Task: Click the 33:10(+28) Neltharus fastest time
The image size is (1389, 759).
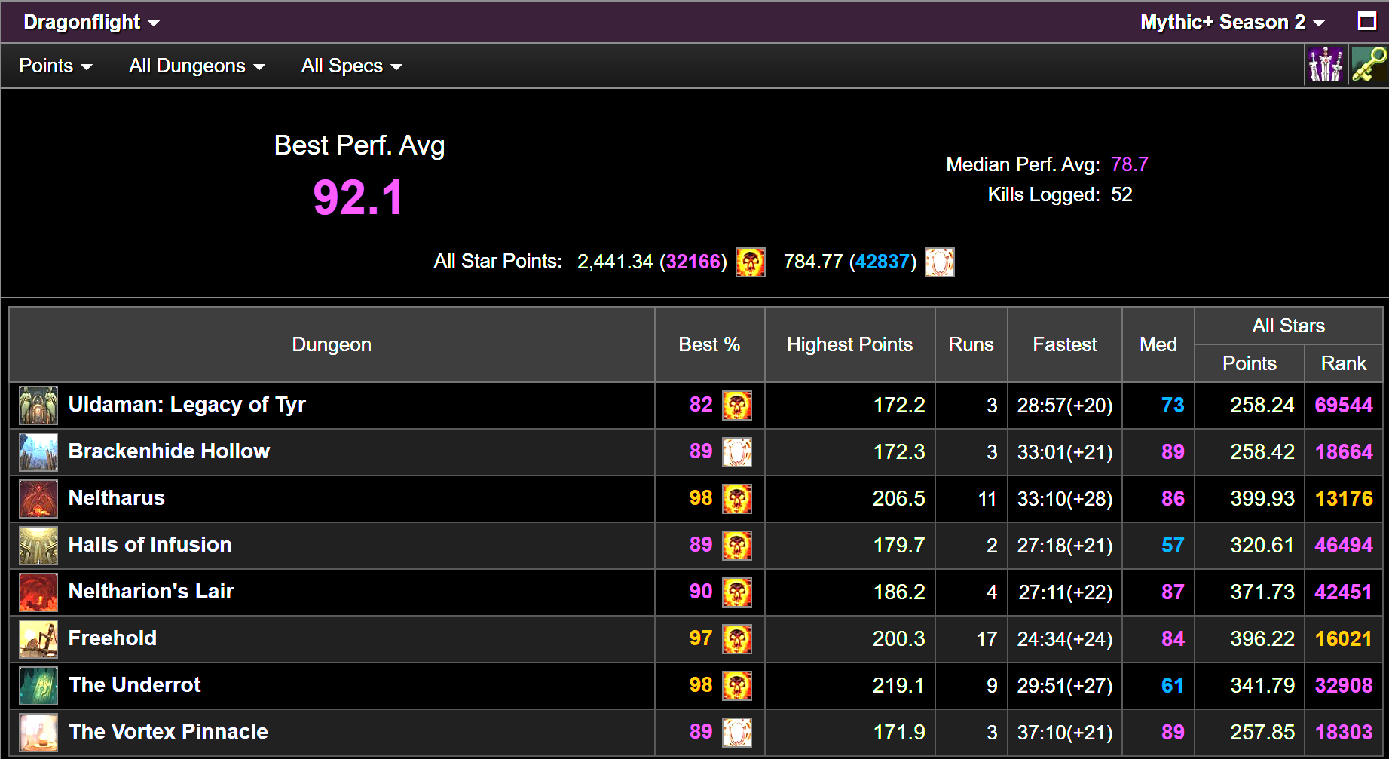Action: (x=1065, y=499)
